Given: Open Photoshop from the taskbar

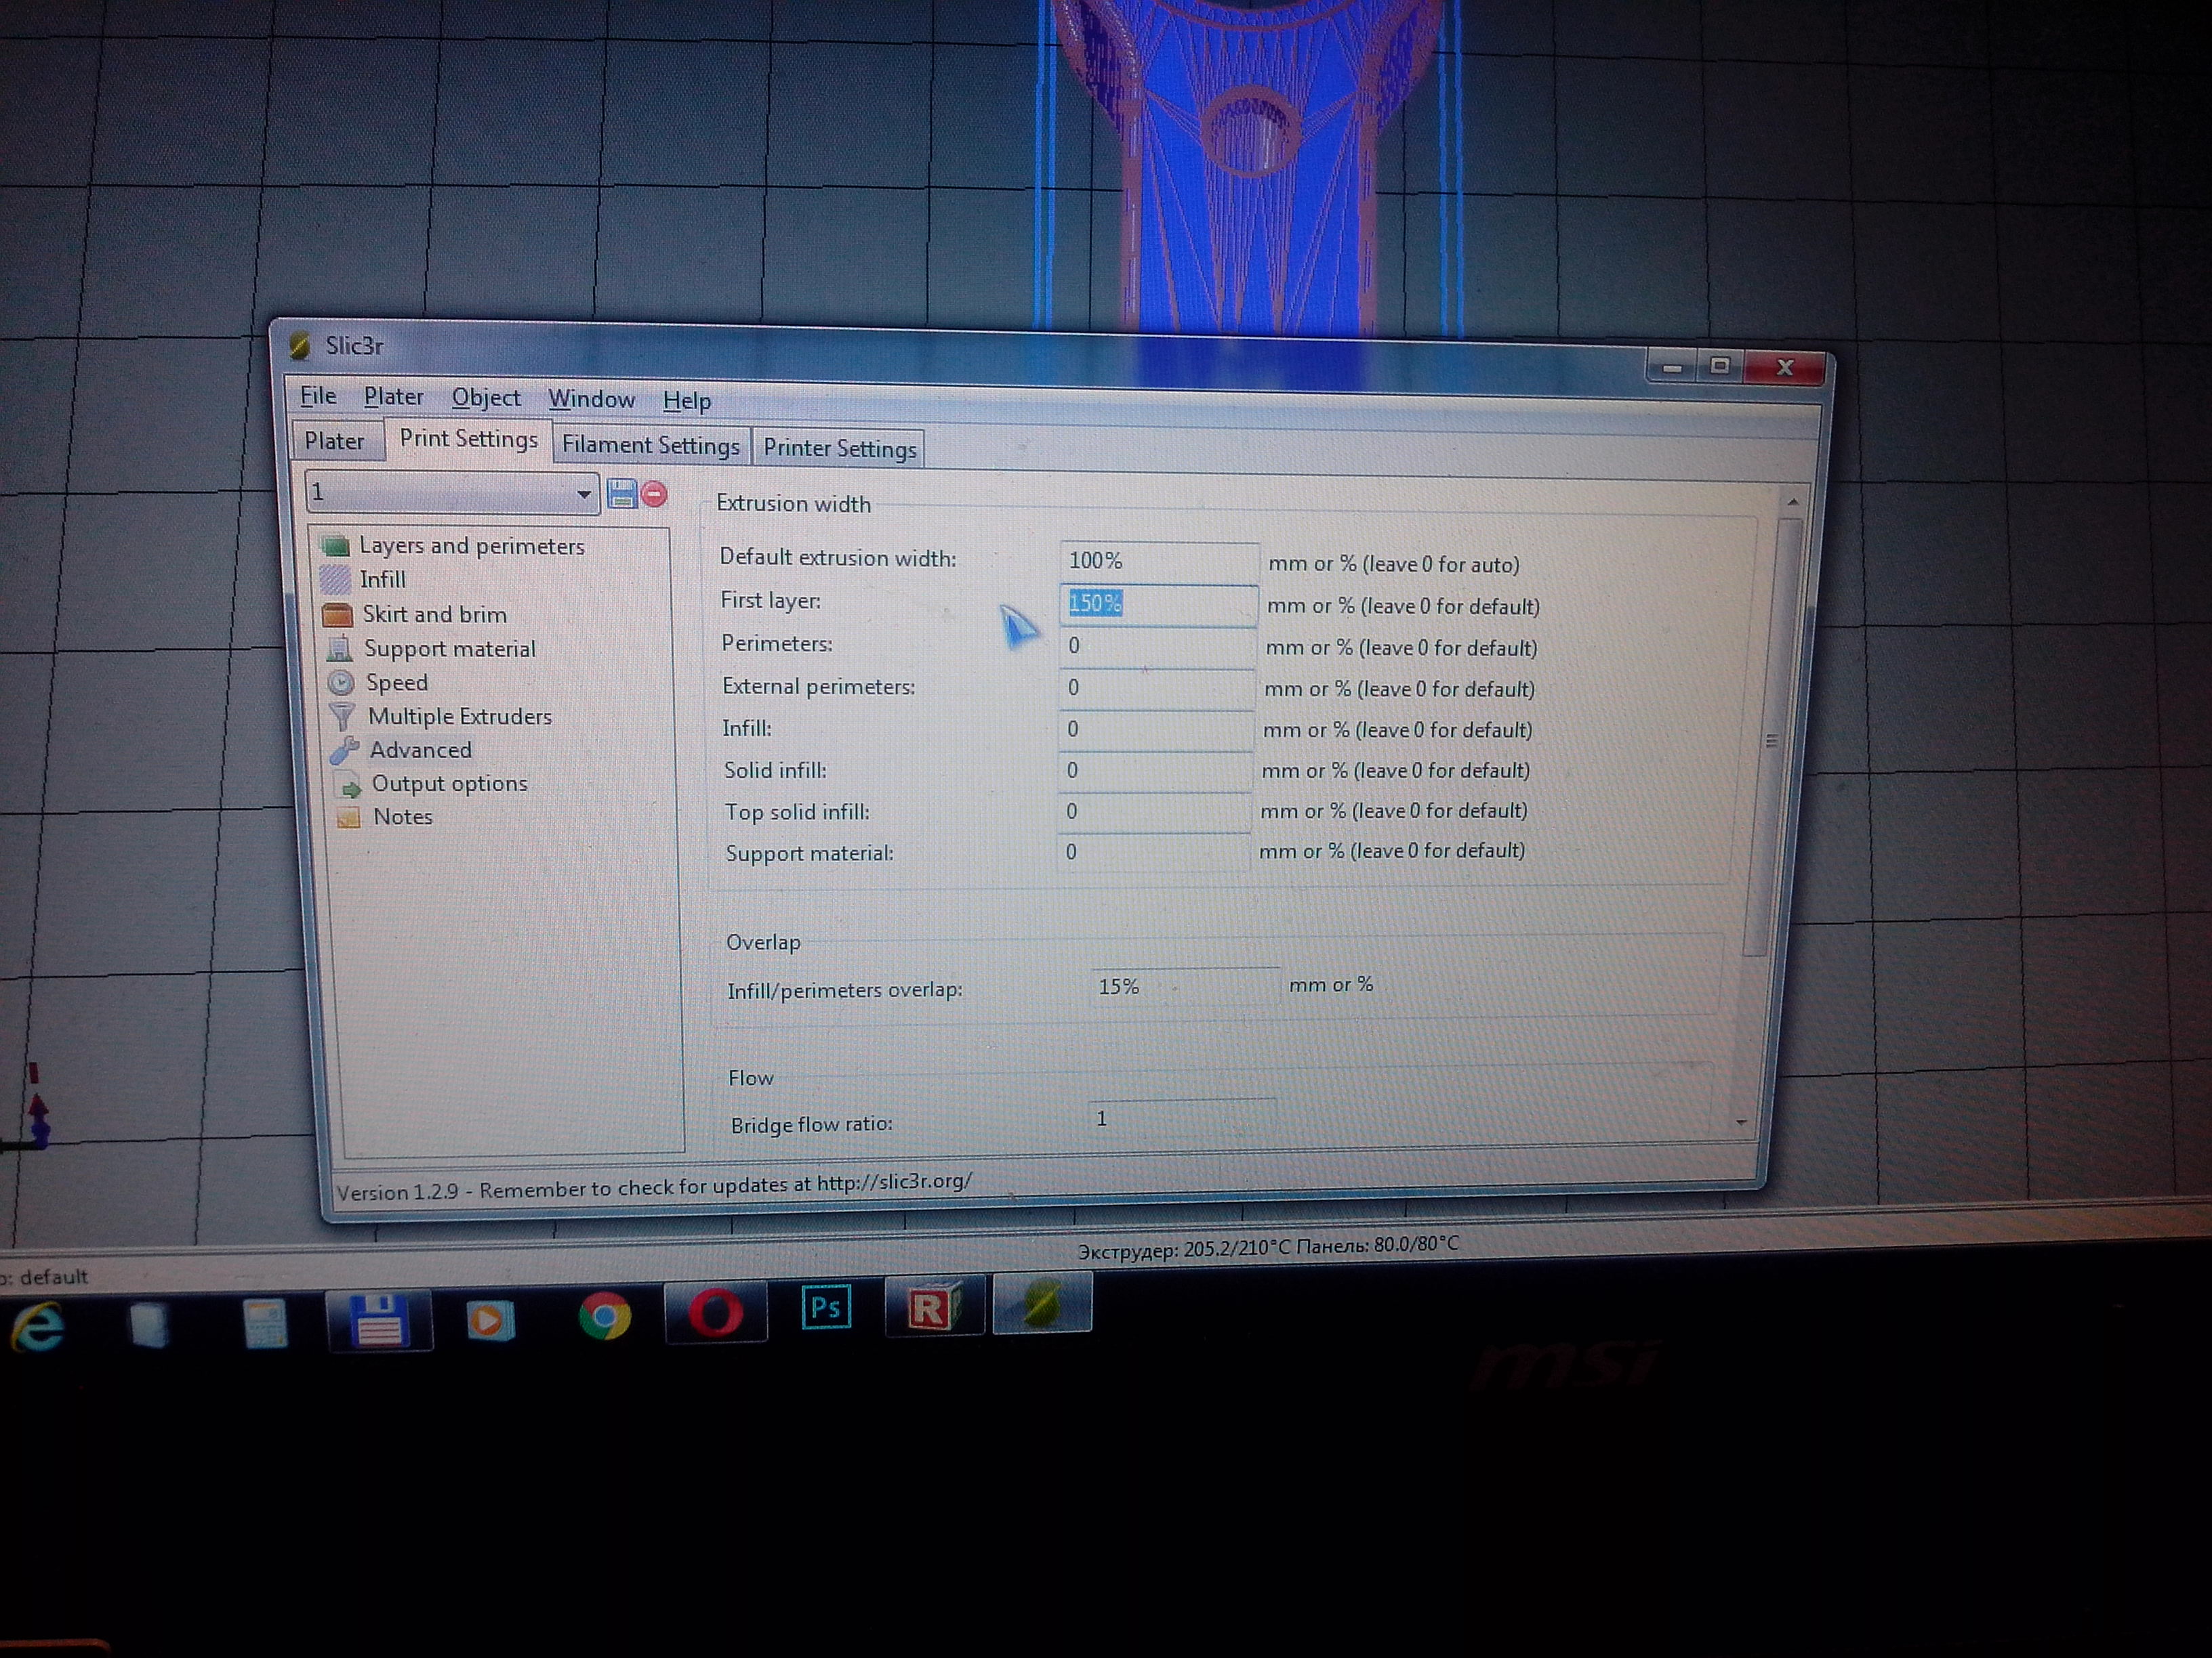Looking at the screenshot, I should coord(825,1307).
